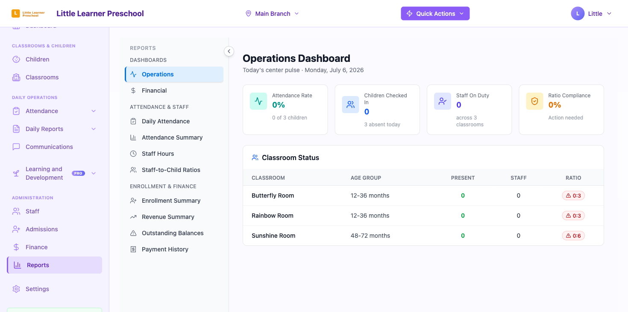Expand the Attendance sidebar submenu chevron
The width and height of the screenshot is (628, 312).
(x=94, y=111)
